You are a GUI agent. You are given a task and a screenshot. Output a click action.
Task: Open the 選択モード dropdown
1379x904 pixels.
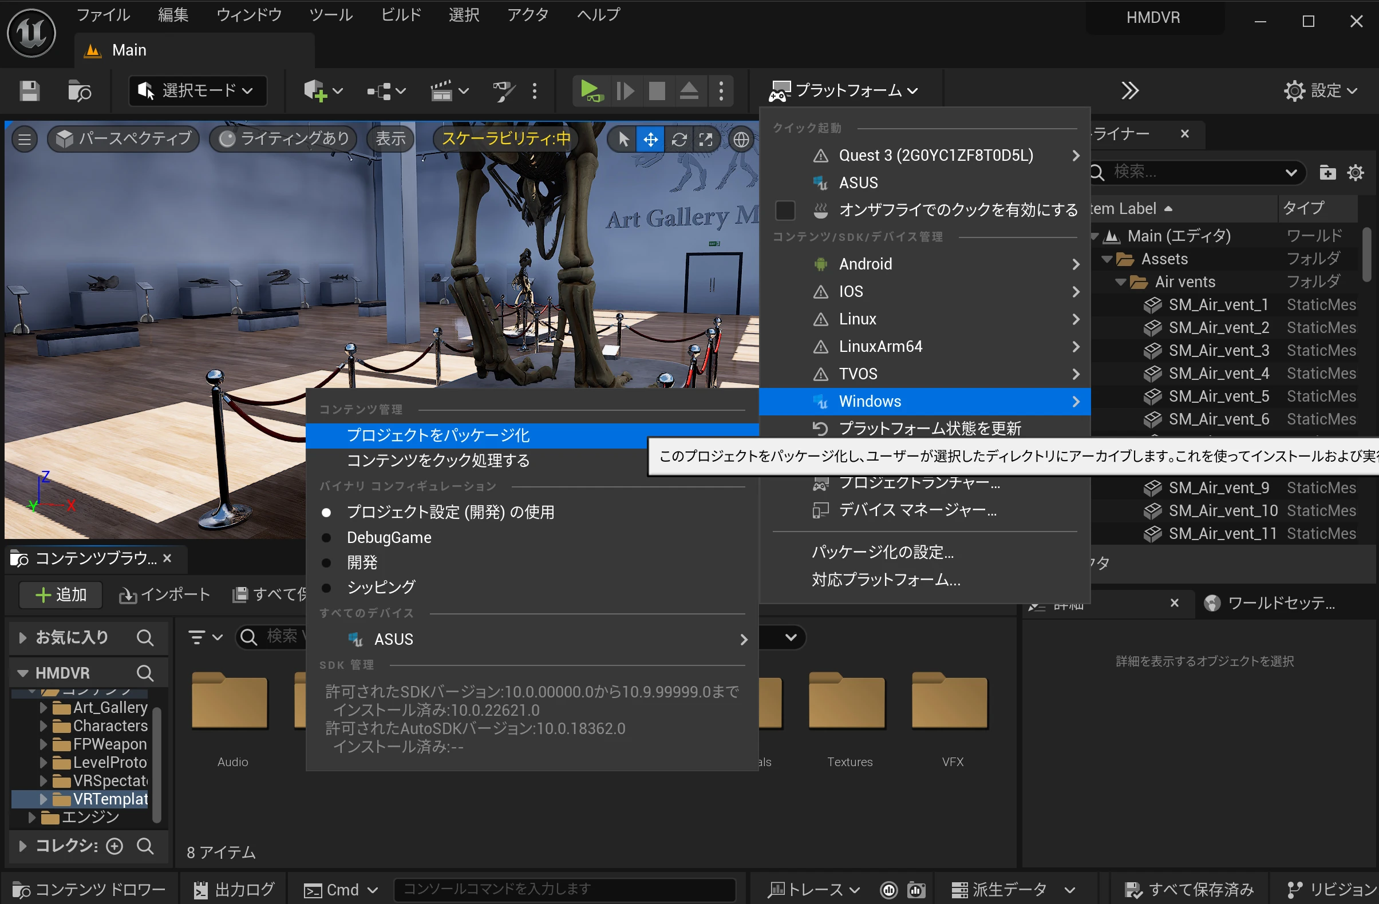[x=197, y=91]
